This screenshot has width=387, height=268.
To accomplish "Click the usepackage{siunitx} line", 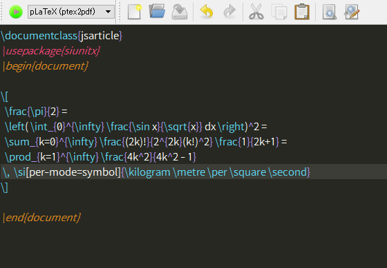I will pyautogui.click(x=51, y=51).
